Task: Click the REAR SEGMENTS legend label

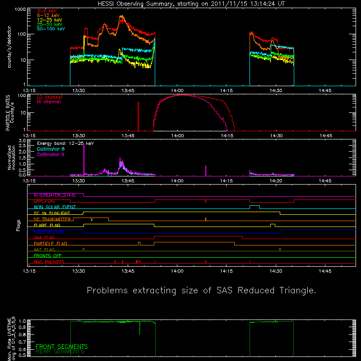Action: (60, 352)
